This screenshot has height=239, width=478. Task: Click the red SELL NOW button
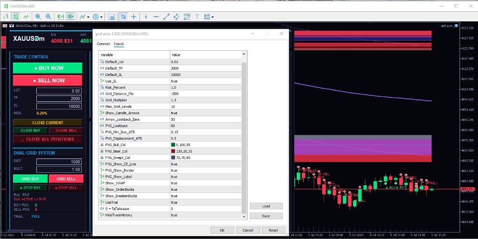pyautogui.click(x=48, y=80)
